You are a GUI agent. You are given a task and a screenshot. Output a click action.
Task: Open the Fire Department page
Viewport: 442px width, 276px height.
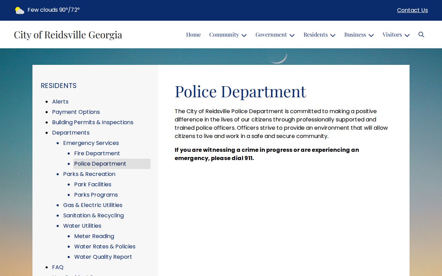(x=97, y=153)
